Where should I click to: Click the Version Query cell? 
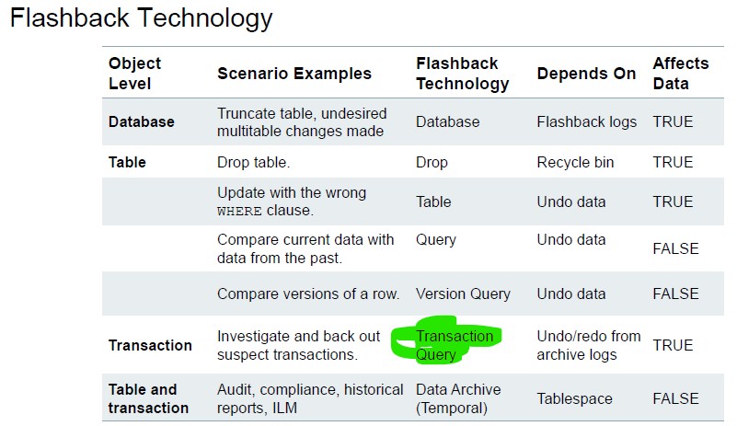(x=463, y=294)
